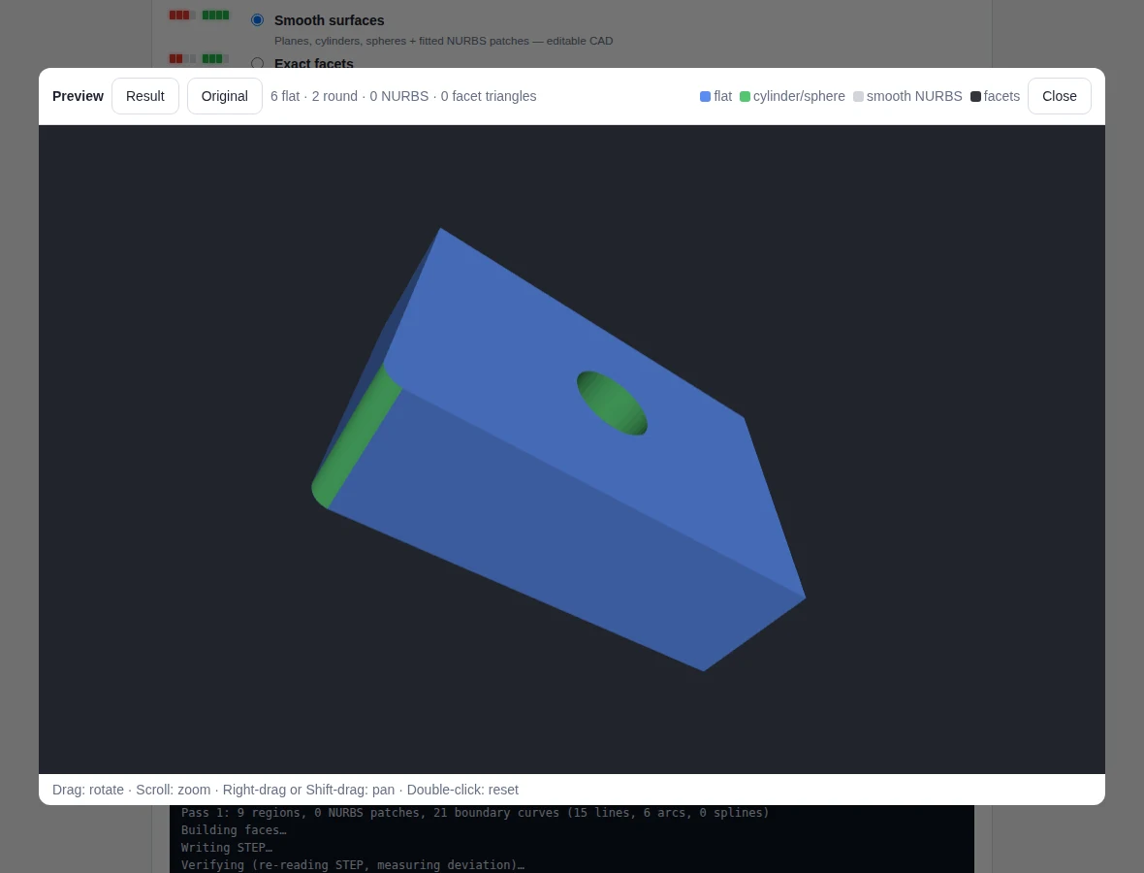Viewport: 1144px width, 873px height.
Task: Click the green rounded edge of model
Action: click(355, 438)
